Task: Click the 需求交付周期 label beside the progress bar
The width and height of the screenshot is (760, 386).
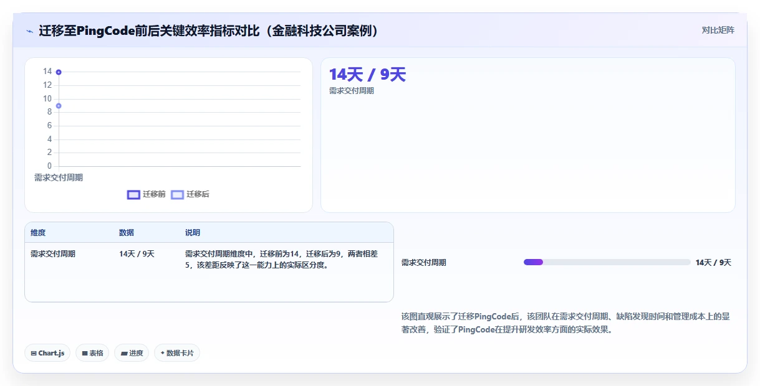Action: 424,263
